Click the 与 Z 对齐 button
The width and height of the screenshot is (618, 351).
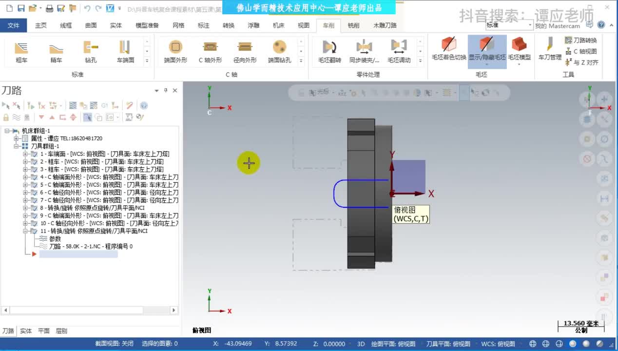click(581, 62)
